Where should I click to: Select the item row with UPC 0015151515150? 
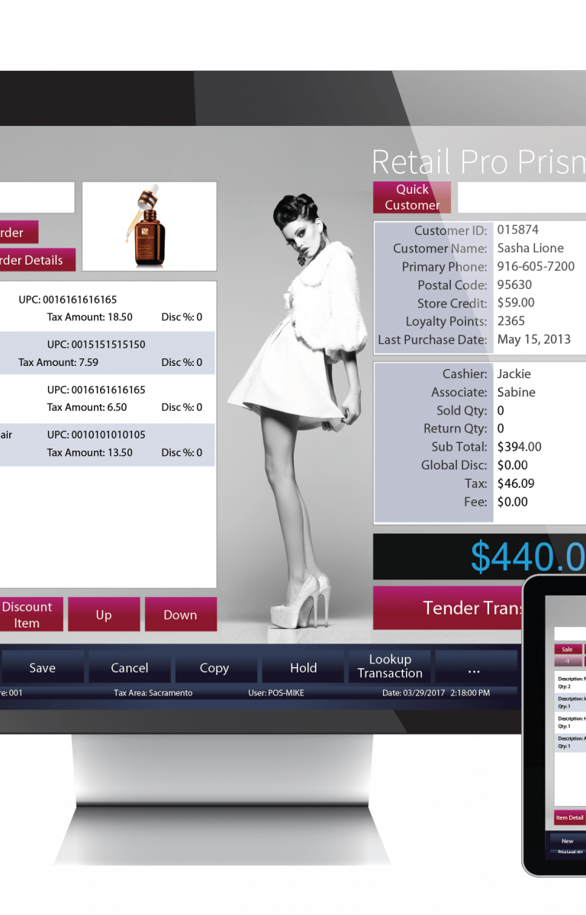(x=108, y=353)
